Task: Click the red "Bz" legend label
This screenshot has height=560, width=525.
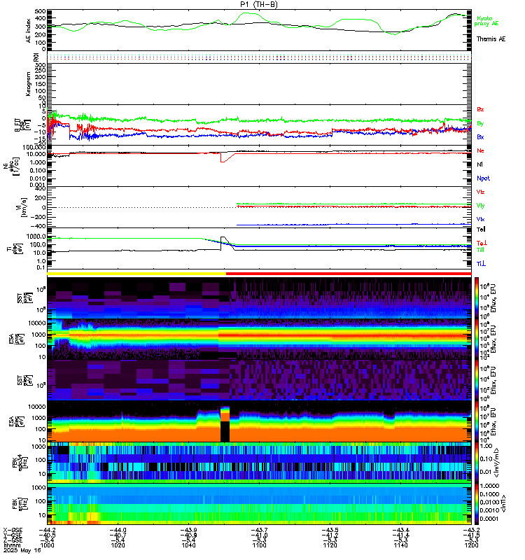Action: [x=480, y=109]
